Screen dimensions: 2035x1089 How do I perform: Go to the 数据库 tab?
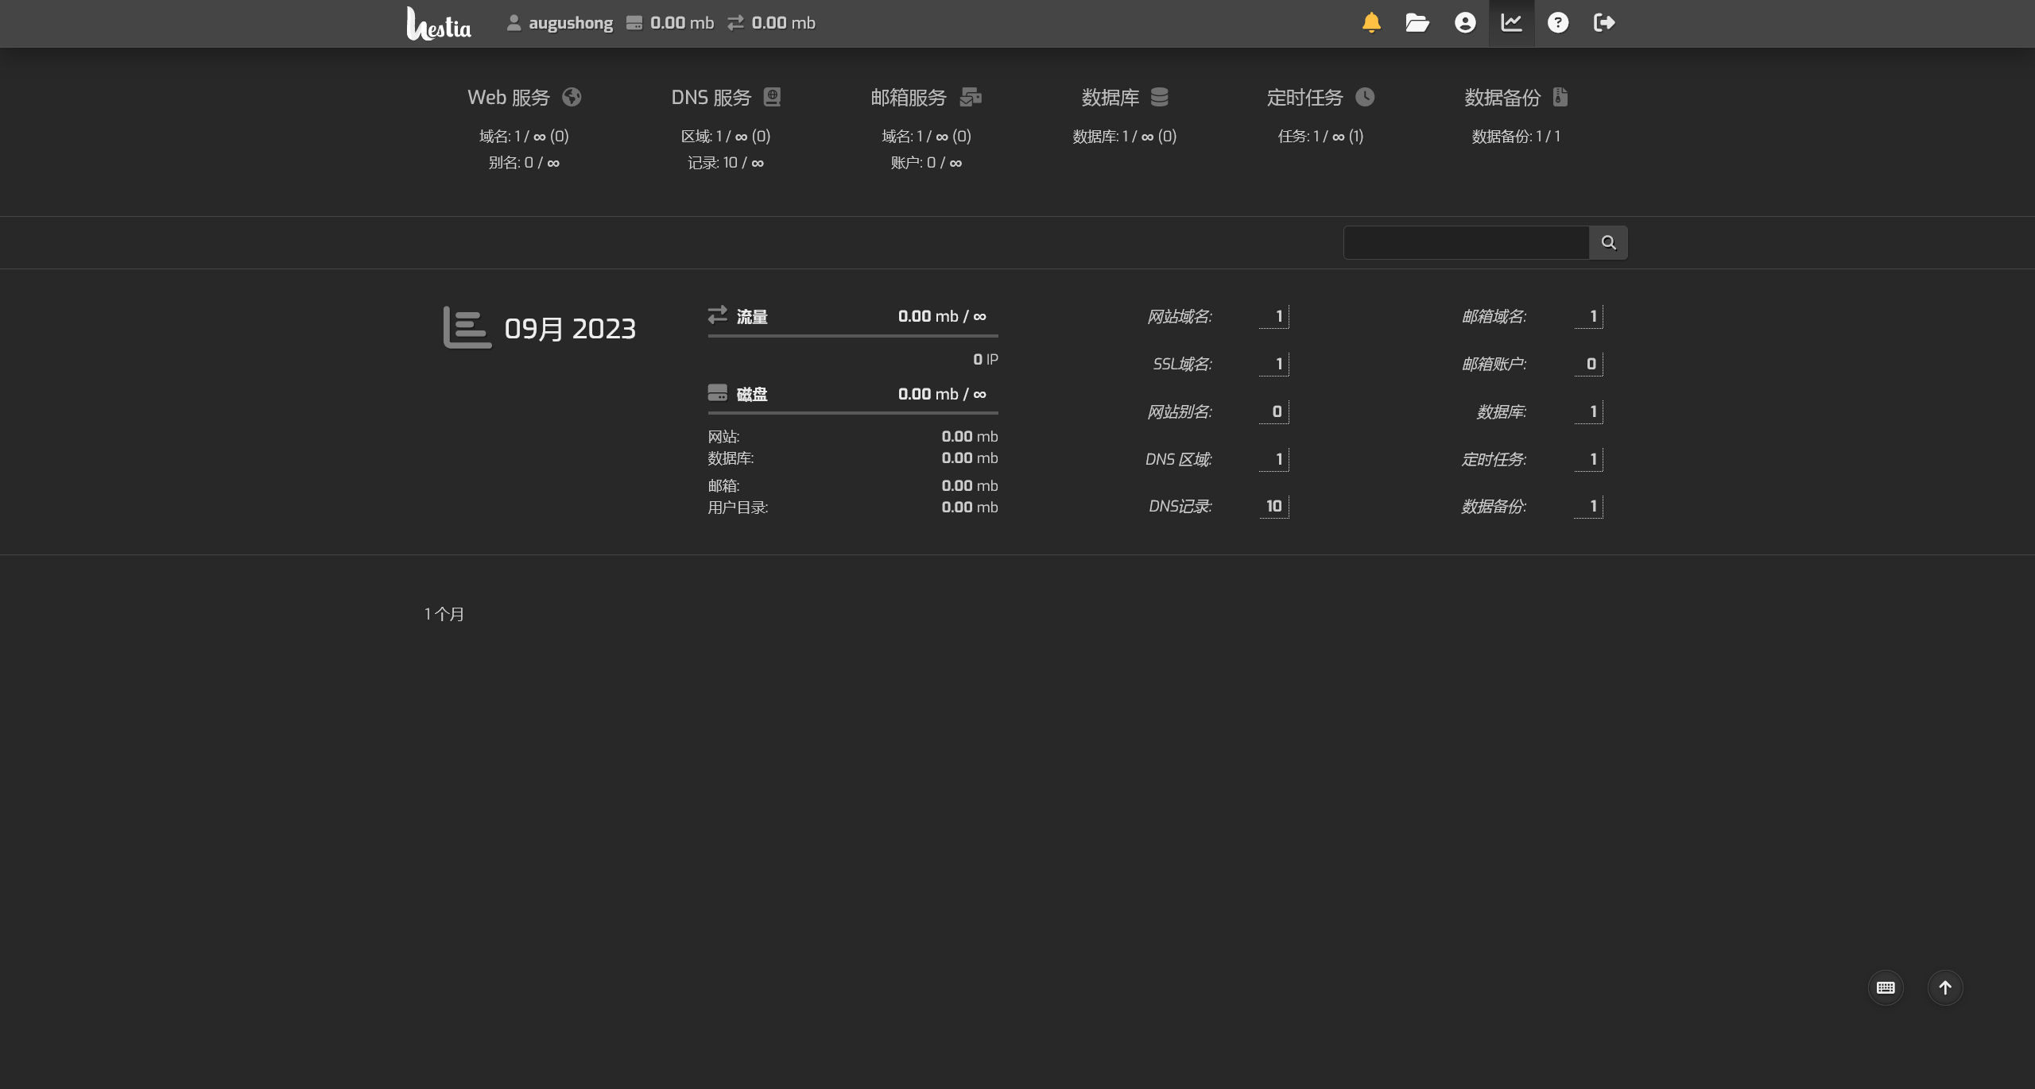point(1124,97)
